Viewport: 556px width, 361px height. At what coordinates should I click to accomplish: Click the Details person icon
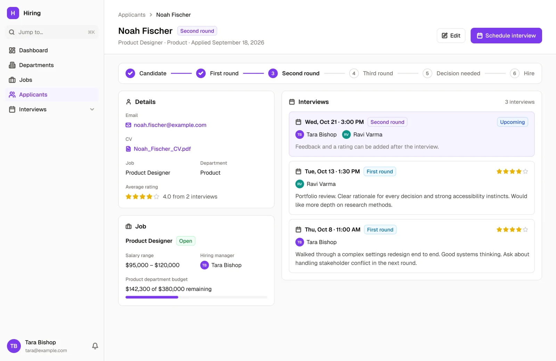pyautogui.click(x=129, y=102)
